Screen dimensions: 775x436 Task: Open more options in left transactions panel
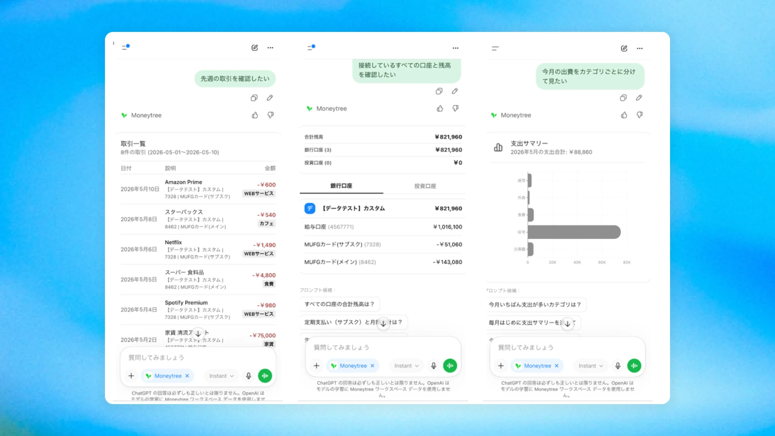[270, 48]
